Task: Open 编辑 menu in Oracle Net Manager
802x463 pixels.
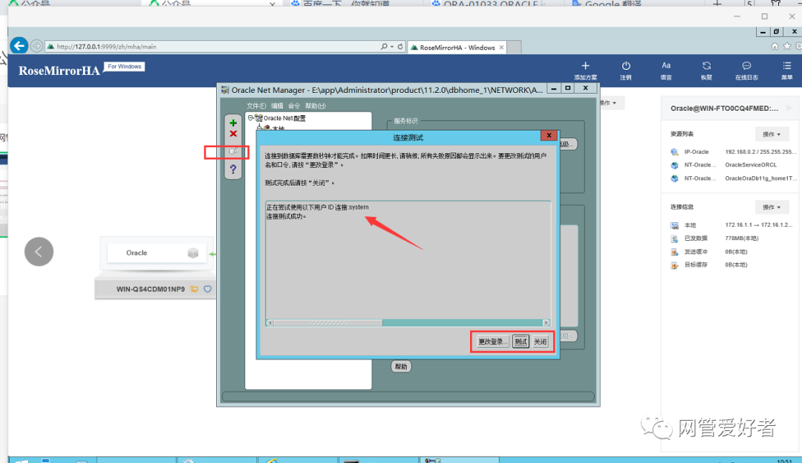Action: click(277, 106)
